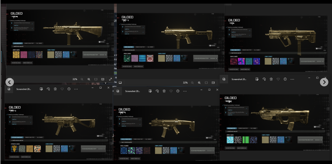Click the golden AMR9 weapon preview image
The width and height of the screenshot is (332, 164).
pos(73,33)
